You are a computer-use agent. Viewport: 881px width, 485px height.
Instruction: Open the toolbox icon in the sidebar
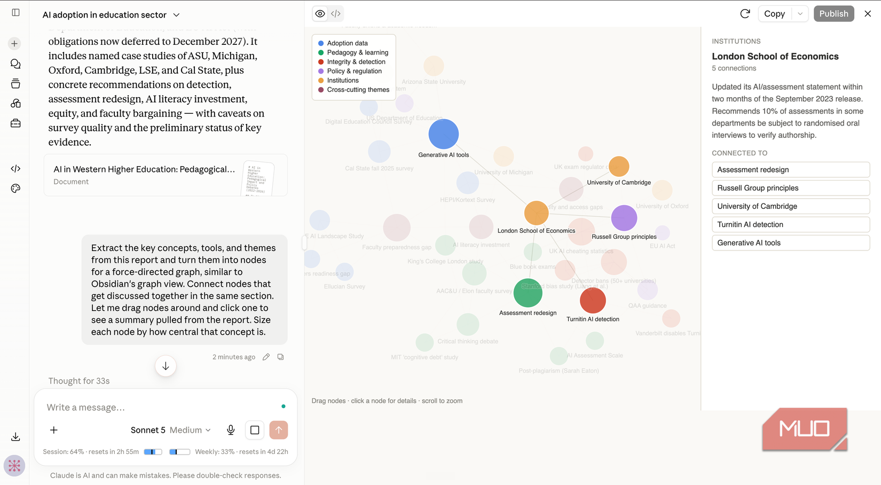(15, 123)
